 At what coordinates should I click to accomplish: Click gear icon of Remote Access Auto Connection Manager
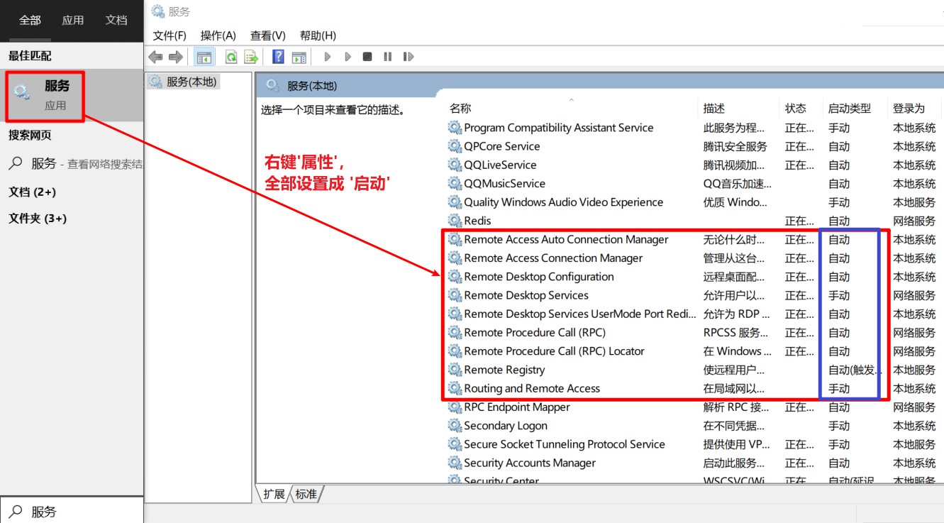pyautogui.click(x=455, y=239)
